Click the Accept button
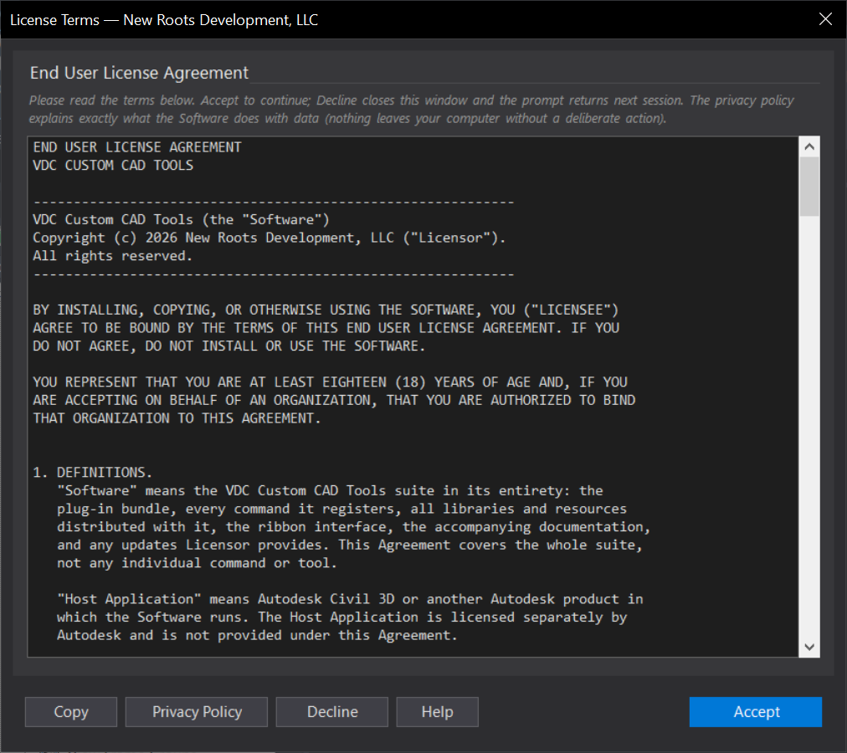The width and height of the screenshot is (847, 753). tap(755, 711)
